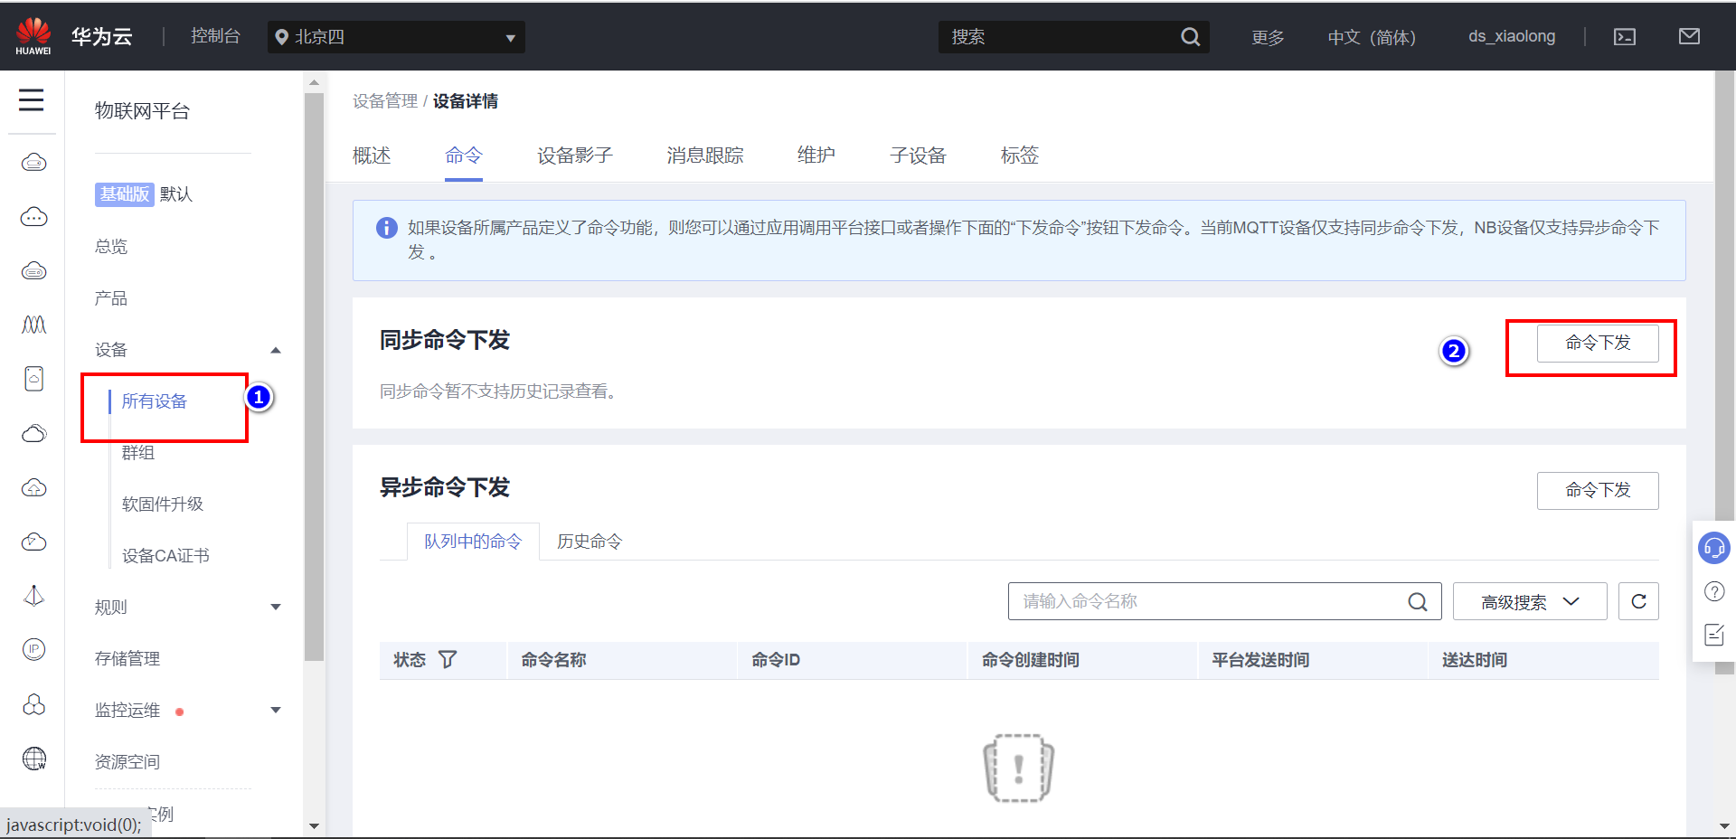Click 命令下发 in the 异步命令下发 section
The image size is (1736, 839).
[1598, 491]
